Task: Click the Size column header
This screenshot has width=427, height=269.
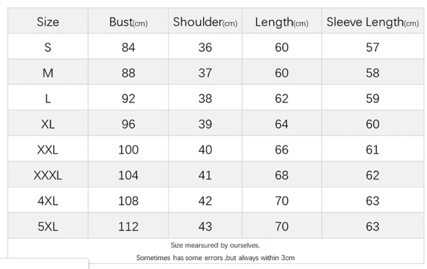Action: 48,22
